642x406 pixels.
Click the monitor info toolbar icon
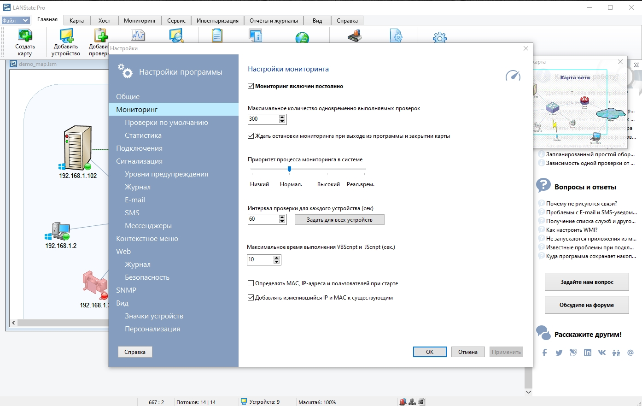256,35
